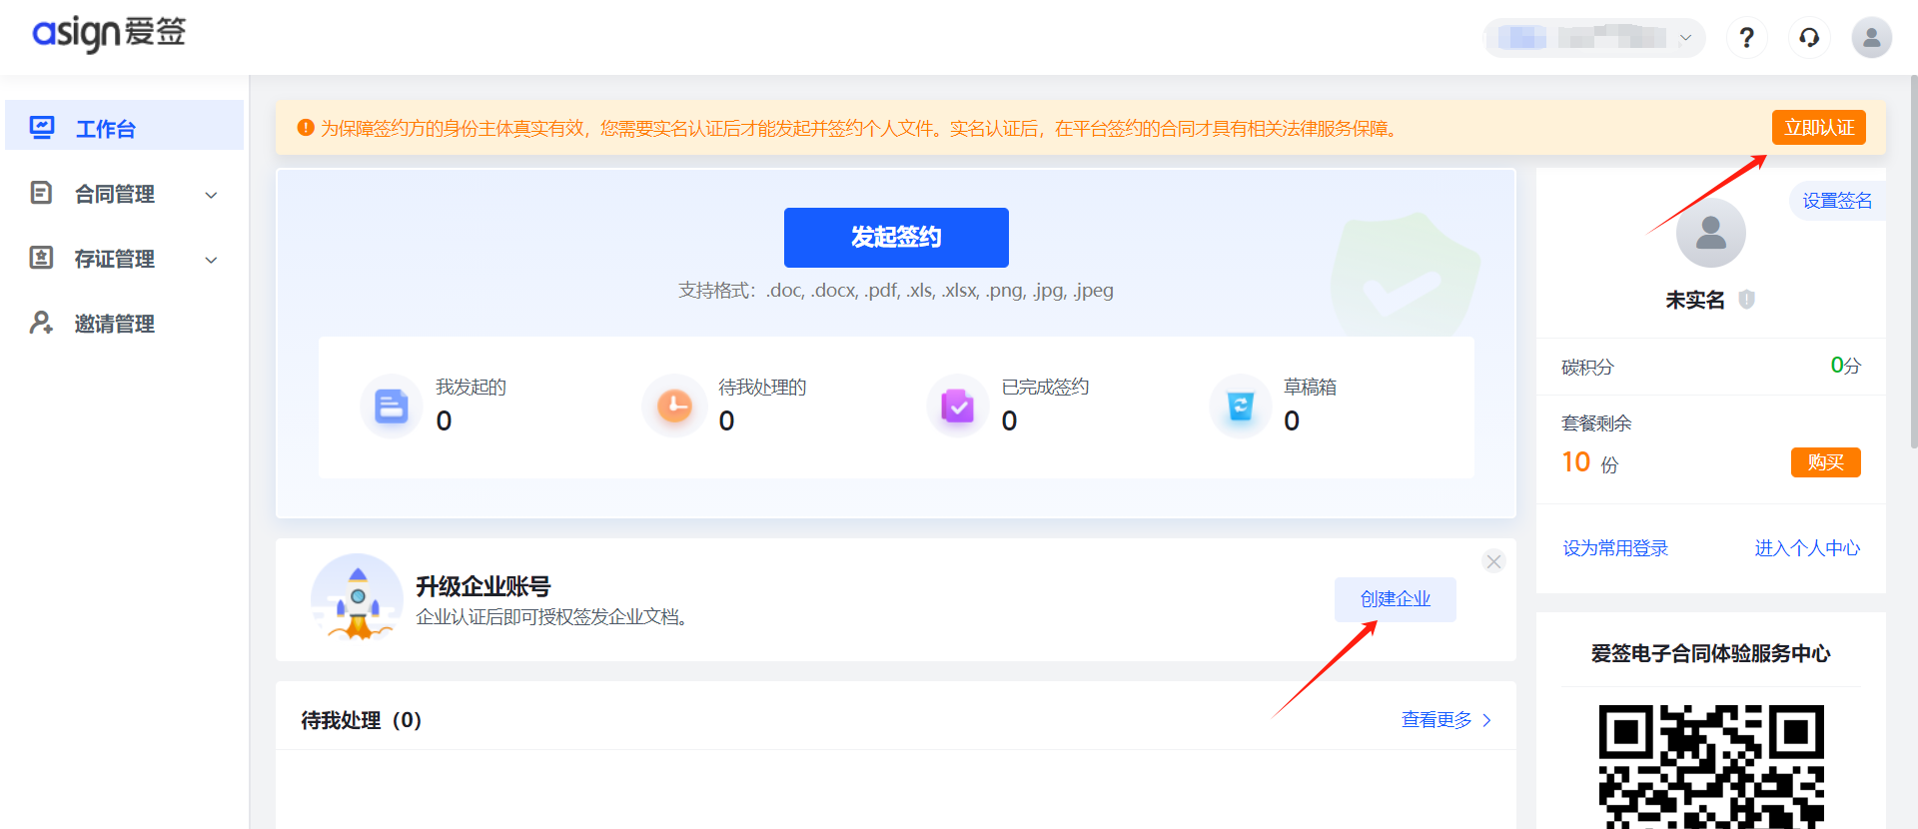Click the green 0分 value
Image resolution: width=1918 pixels, height=829 pixels.
click(1845, 366)
